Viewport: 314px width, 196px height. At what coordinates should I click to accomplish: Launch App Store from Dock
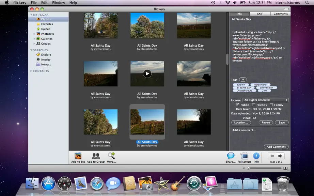48,183
